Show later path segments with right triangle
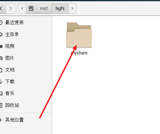160x134 pixels. coord(72,8)
